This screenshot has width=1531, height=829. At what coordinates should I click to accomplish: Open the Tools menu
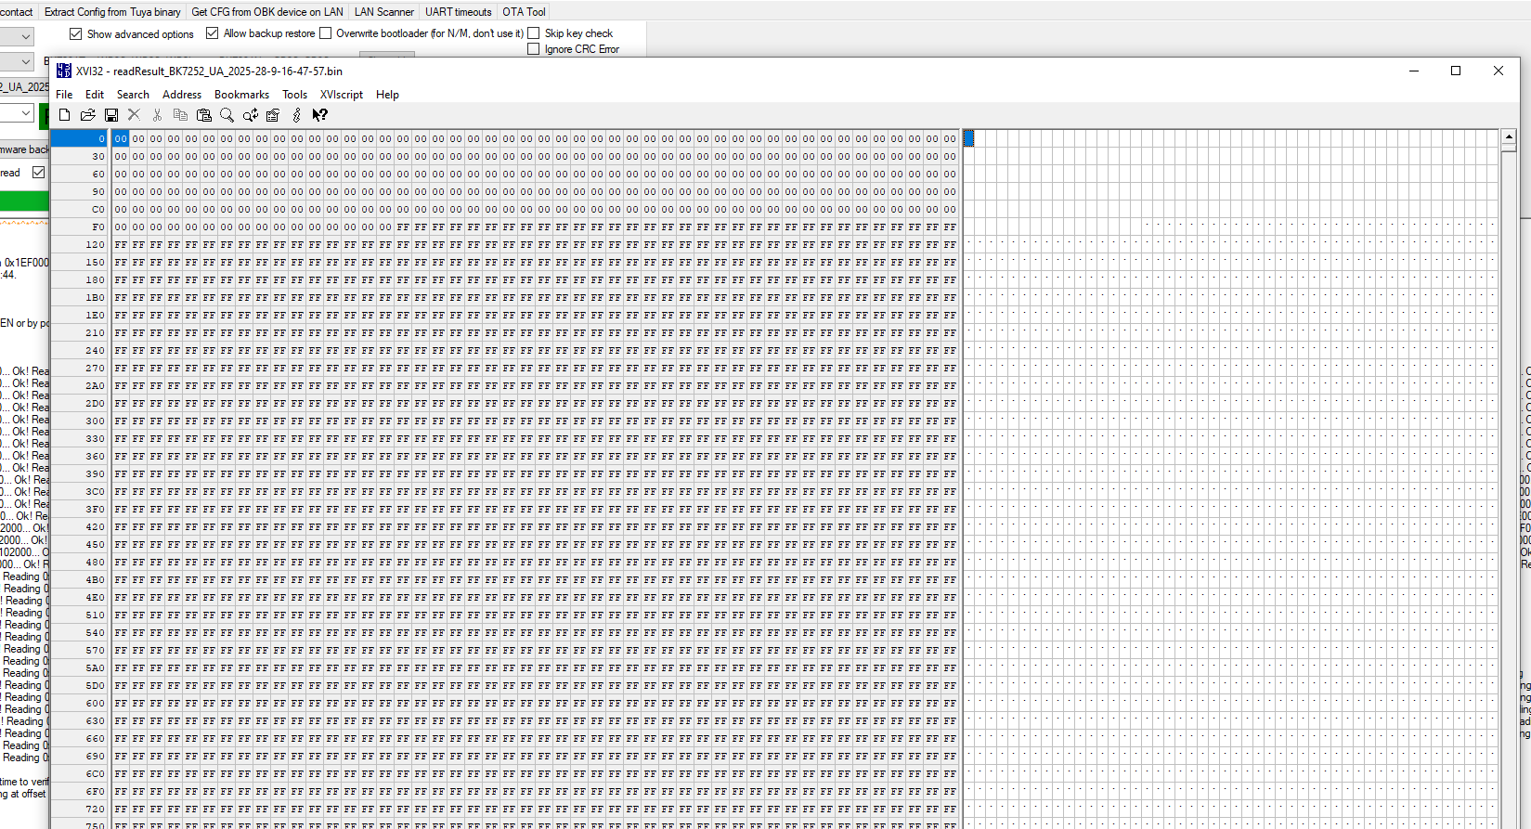(x=294, y=95)
